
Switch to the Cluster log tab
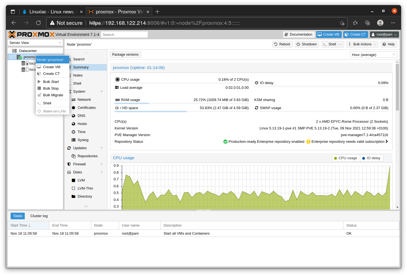[39, 216]
